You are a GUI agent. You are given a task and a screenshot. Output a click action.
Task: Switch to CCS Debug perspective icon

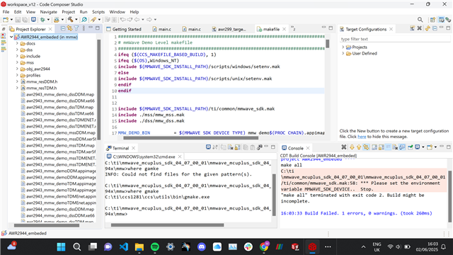pos(448,20)
